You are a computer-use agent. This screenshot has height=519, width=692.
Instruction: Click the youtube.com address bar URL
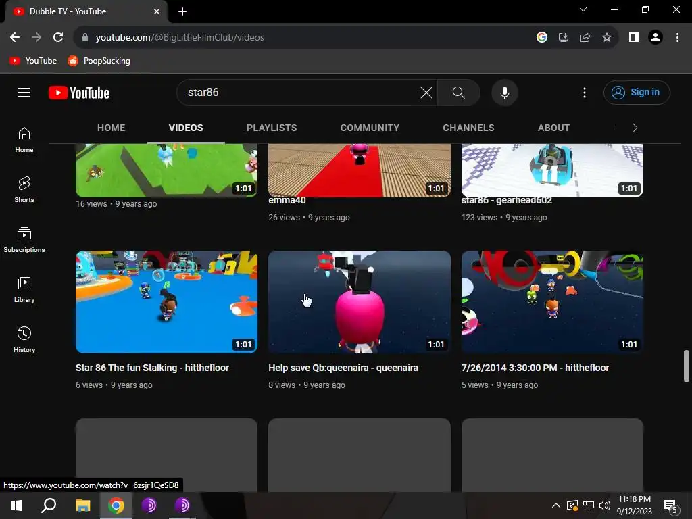coord(180,38)
